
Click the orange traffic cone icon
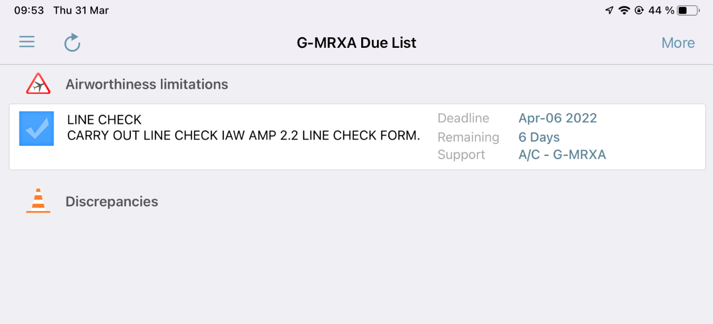pos(38,201)
